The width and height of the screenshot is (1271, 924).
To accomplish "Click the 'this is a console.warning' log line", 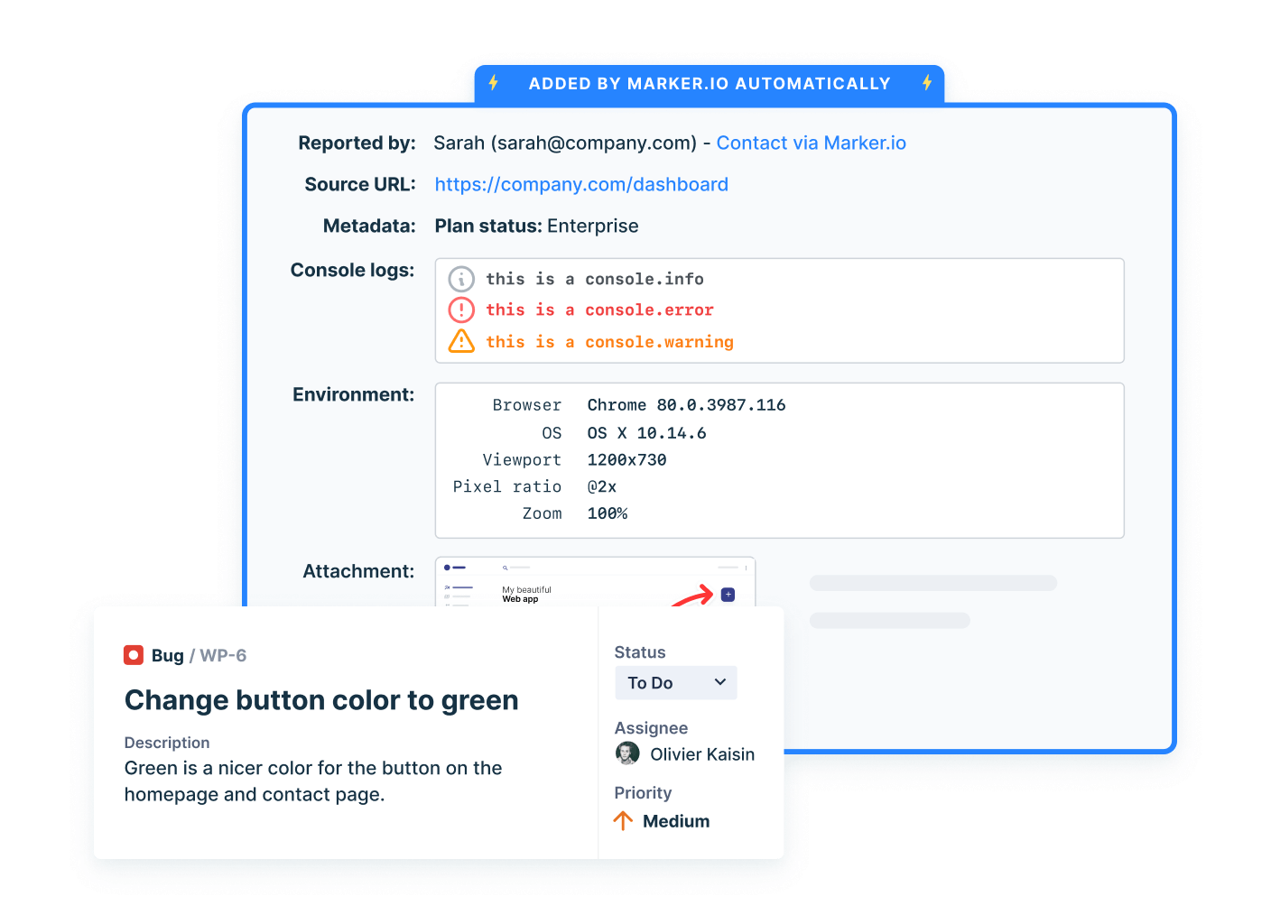I will coord(609,342).
